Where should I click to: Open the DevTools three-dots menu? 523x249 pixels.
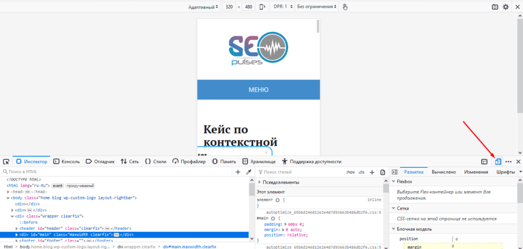pos(508,162)
